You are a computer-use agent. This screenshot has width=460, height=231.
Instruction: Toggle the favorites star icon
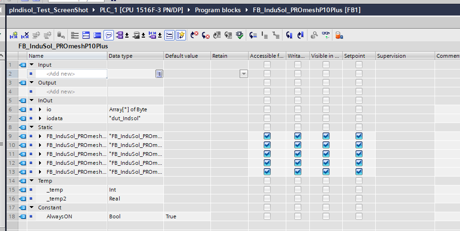[x=181, y=35]
